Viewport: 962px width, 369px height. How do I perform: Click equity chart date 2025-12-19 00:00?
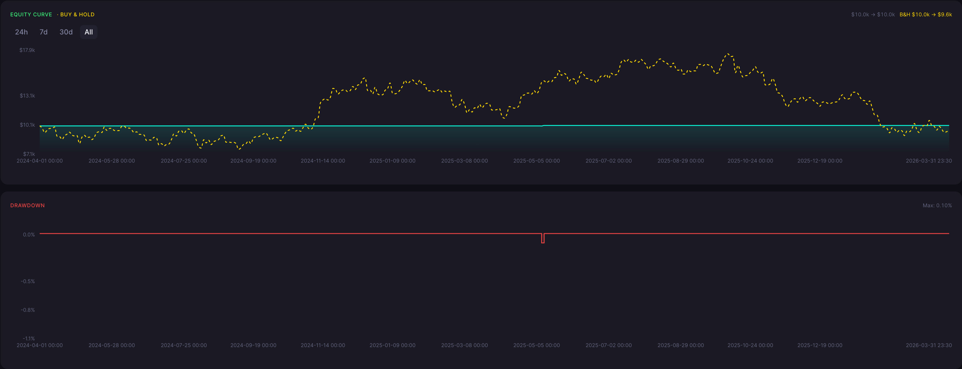pos(820,161)
